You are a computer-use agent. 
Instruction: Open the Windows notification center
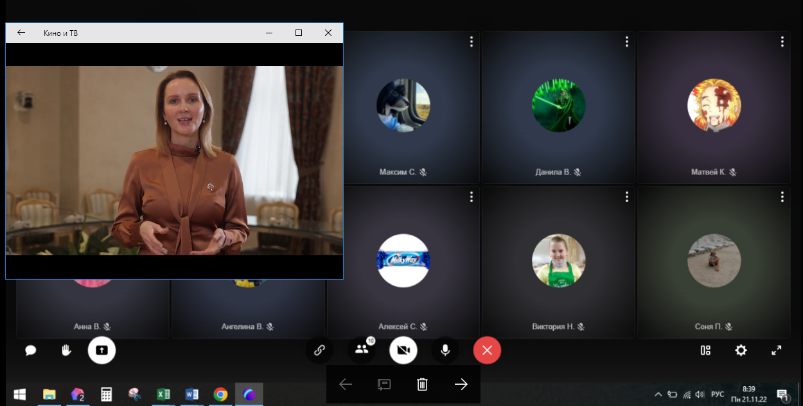point(782,394)
